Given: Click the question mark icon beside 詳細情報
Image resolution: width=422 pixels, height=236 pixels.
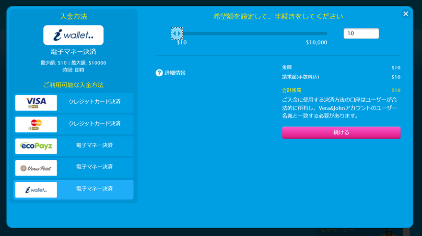Looking at the screenshot, I should pos(159,72).
